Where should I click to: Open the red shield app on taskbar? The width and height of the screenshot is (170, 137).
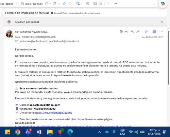[x=61, y=132]
